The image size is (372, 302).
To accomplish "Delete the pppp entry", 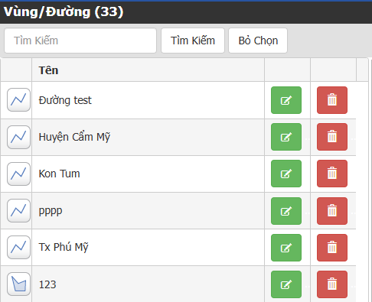I will 332,211.
